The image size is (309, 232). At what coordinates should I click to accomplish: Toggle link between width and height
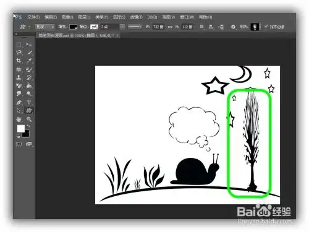tap(170, 27)
